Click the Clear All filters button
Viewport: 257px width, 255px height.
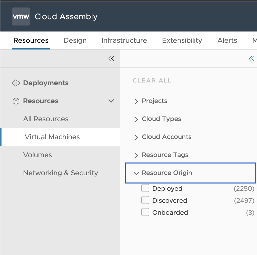152,80
